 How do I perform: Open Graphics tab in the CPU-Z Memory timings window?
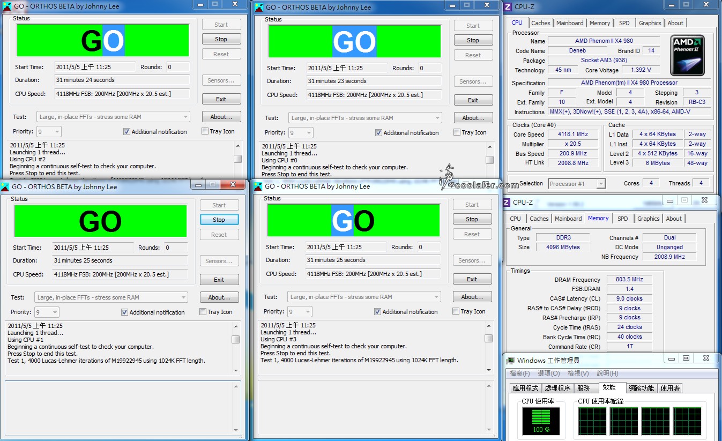[649, 219]
